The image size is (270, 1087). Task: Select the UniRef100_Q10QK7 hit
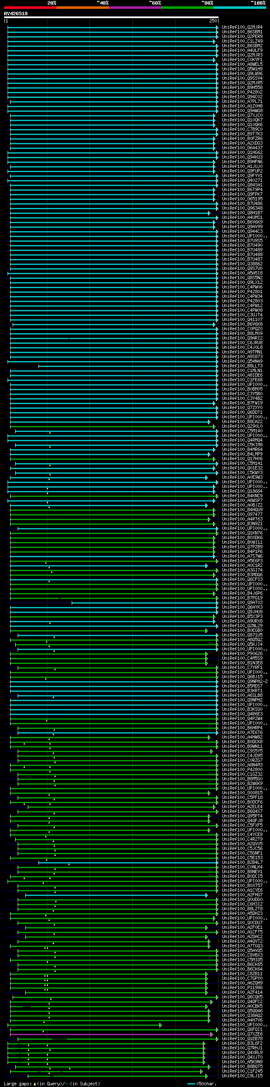[242, 120]
